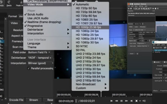This screenshot has width=167, height=104.
Task: Click the export panel vertical scrollbar
Action: click(5, 59)
